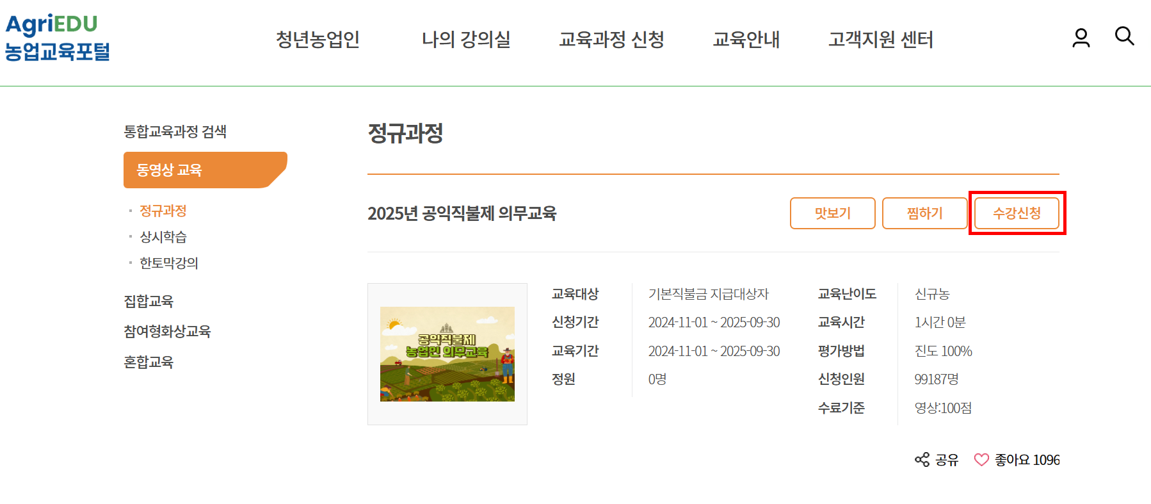The image size is (1151, 504).
Task: Open the 나의 강의실 menu
Action: pyautogui.click(x=466, y=39)
